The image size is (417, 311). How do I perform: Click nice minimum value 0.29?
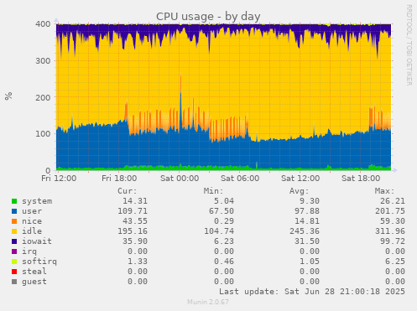coord(224,221)
